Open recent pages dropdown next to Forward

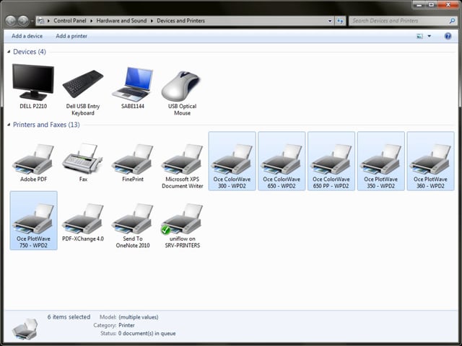[32, 21]
